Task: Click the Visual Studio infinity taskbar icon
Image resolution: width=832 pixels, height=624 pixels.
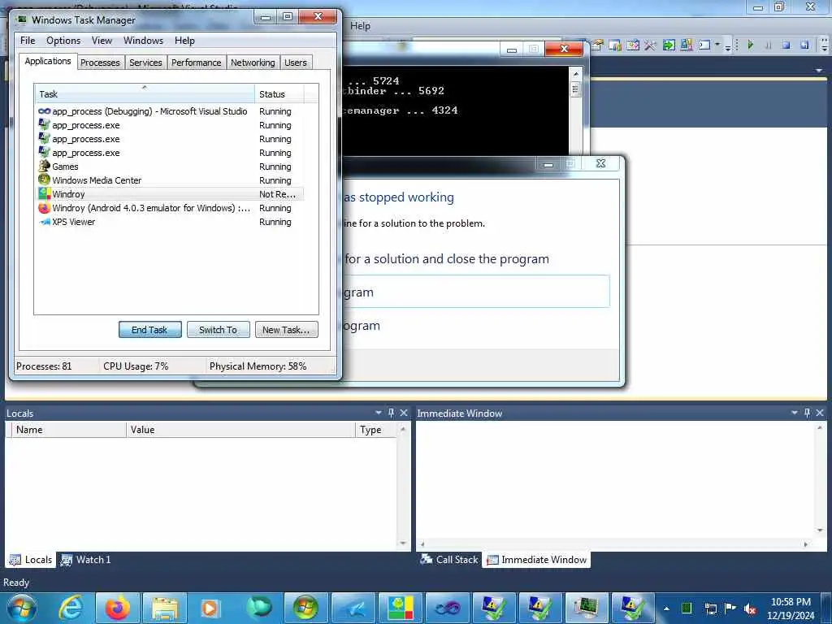Action: (448, 608)
